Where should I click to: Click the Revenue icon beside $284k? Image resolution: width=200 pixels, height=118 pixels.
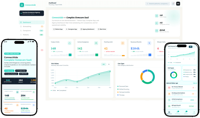156,31
